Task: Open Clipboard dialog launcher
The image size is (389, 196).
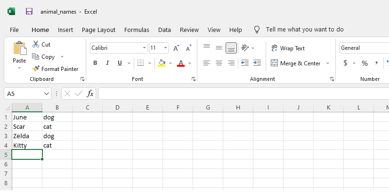Action: click(x=82, y=79)
